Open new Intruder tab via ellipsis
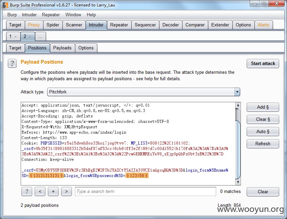Viewport: 287px width, 219px height. [x=40, y=37]
